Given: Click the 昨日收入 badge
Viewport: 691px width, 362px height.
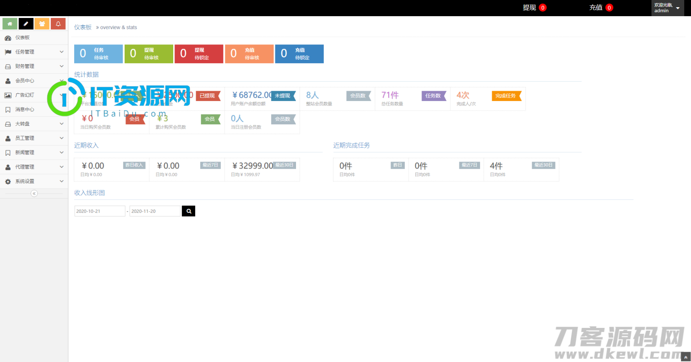Looking at the screenshot, I should pyautogui.click(x=134, y=165).
